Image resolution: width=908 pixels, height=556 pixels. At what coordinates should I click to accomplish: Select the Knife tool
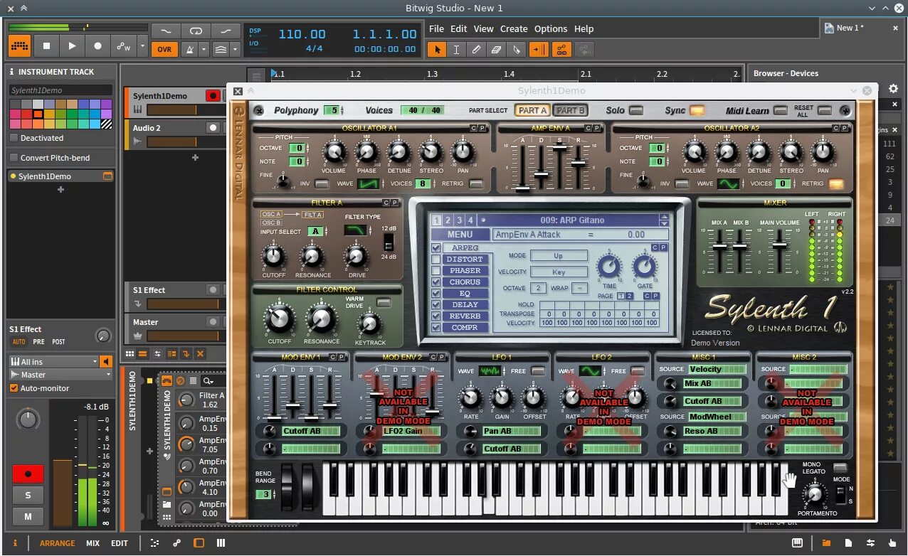coord(516,49)
